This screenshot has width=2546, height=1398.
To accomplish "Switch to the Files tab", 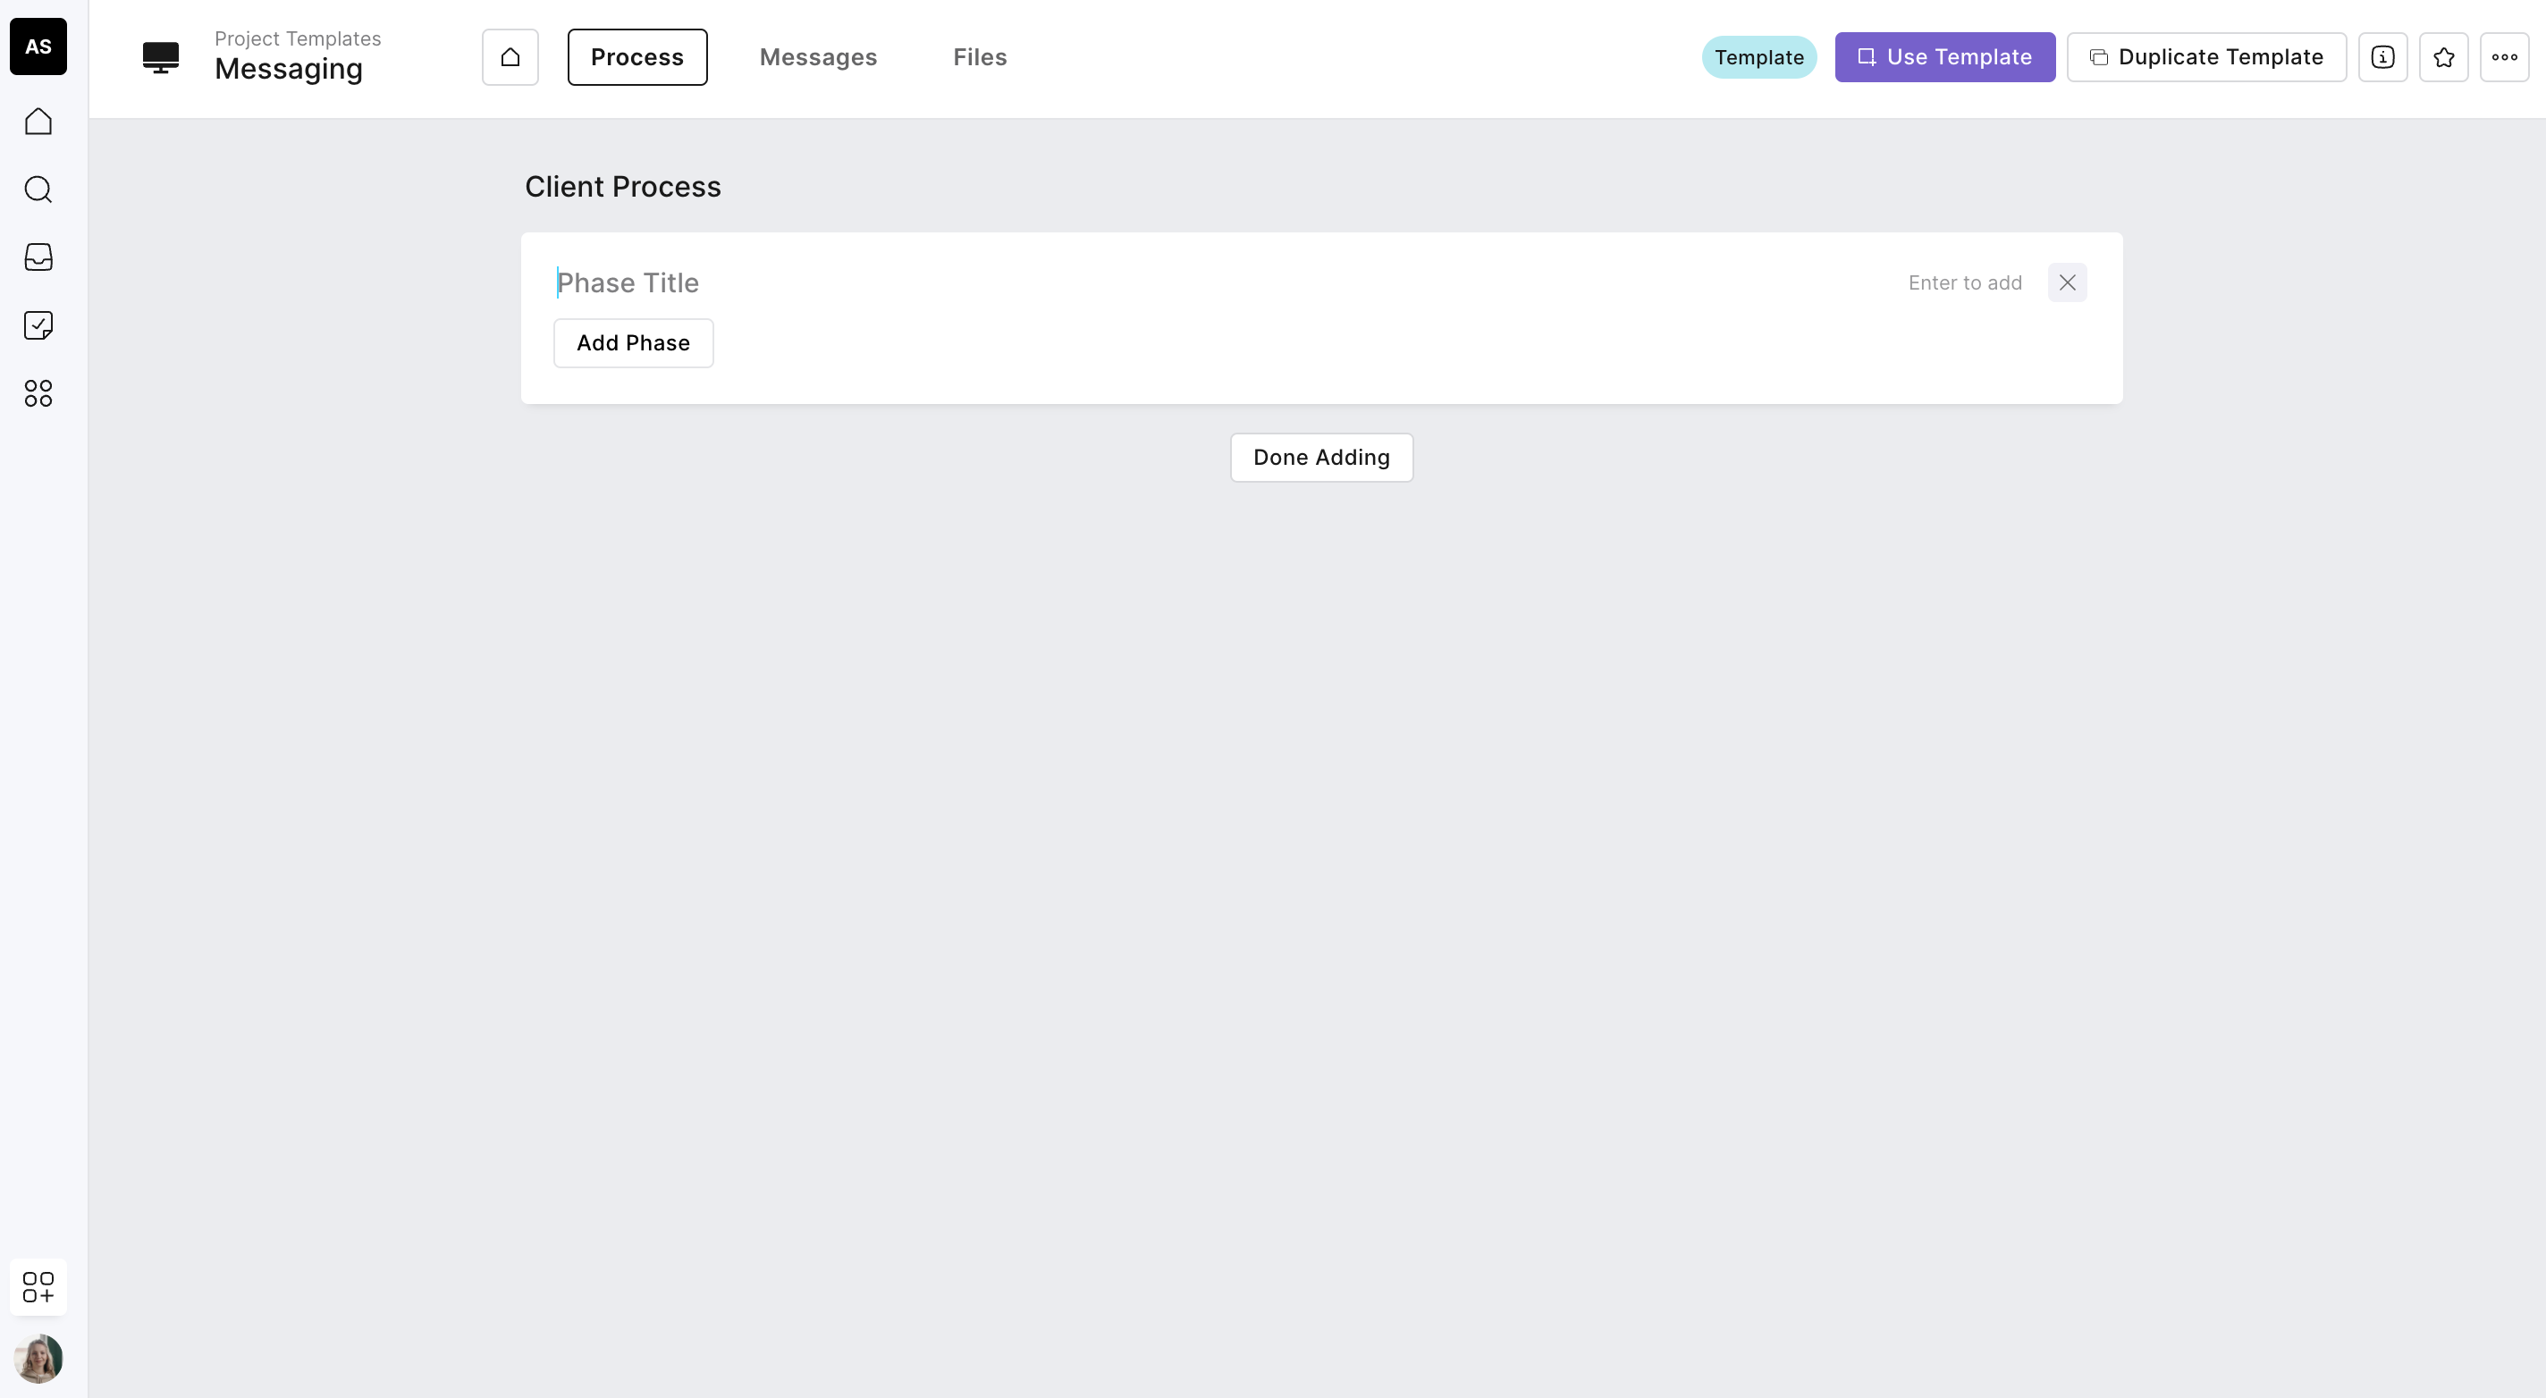I will pyautogui.click(x=980, y=57).
